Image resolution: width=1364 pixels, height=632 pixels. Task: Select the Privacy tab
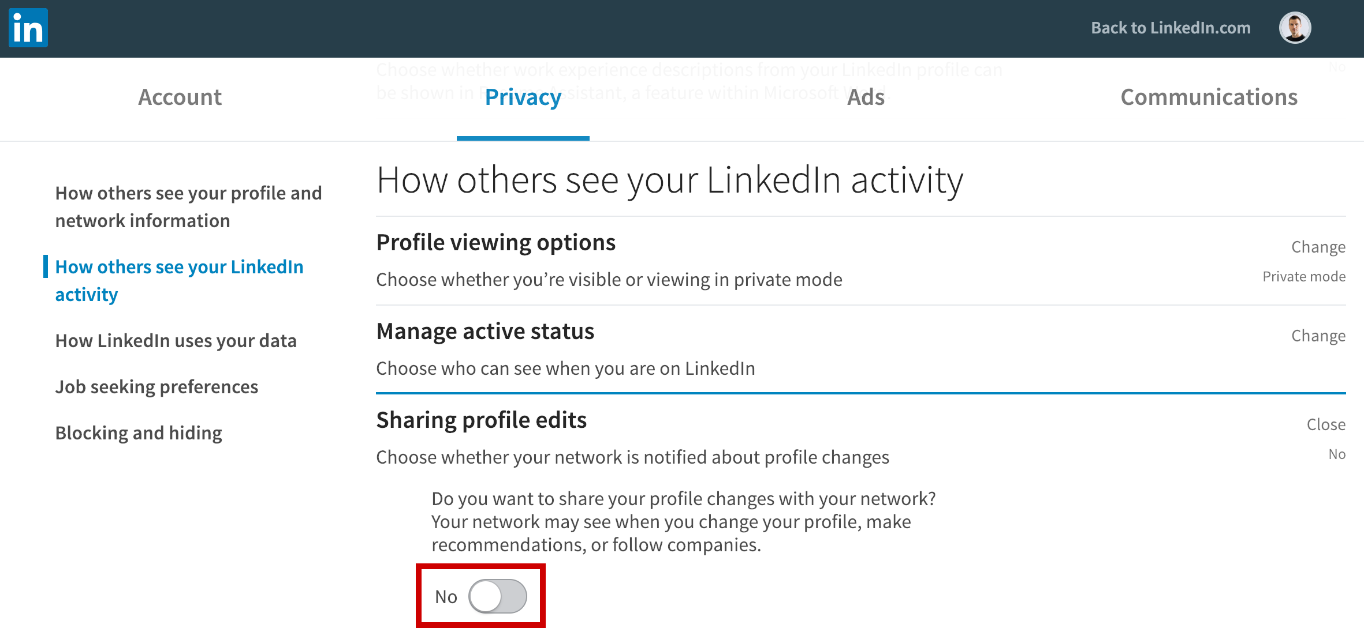coord(523,97)
